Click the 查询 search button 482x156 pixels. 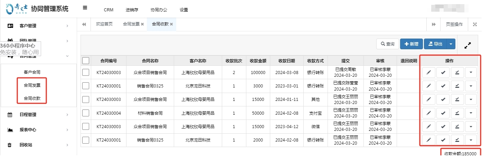[387, 44]
